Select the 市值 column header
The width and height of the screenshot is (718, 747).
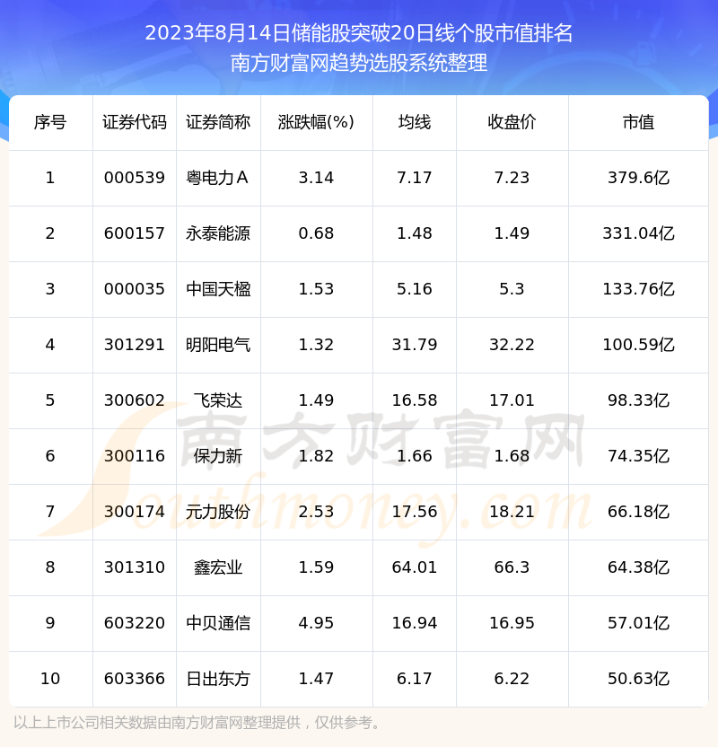tap(638, 122)
